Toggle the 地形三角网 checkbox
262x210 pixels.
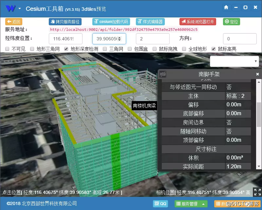[32, 49]
